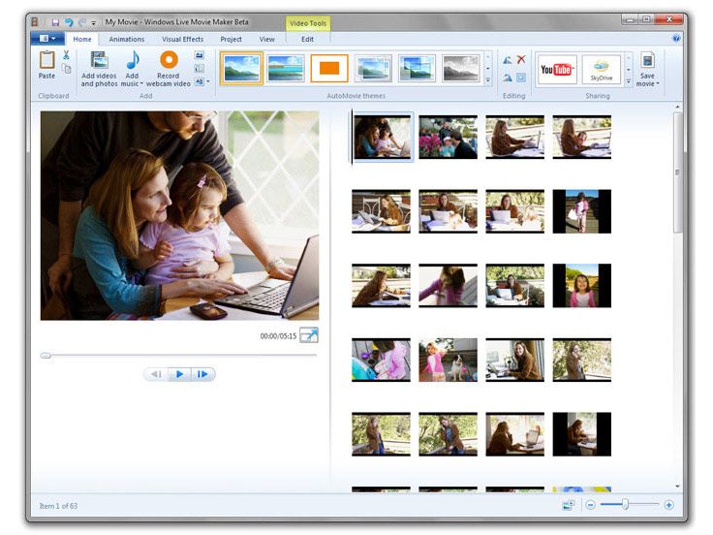Viewport: 713px width, 535px height.
Task: Click the Copy icon under Cut
Action: pyautogui.click(x=67, y=69)
